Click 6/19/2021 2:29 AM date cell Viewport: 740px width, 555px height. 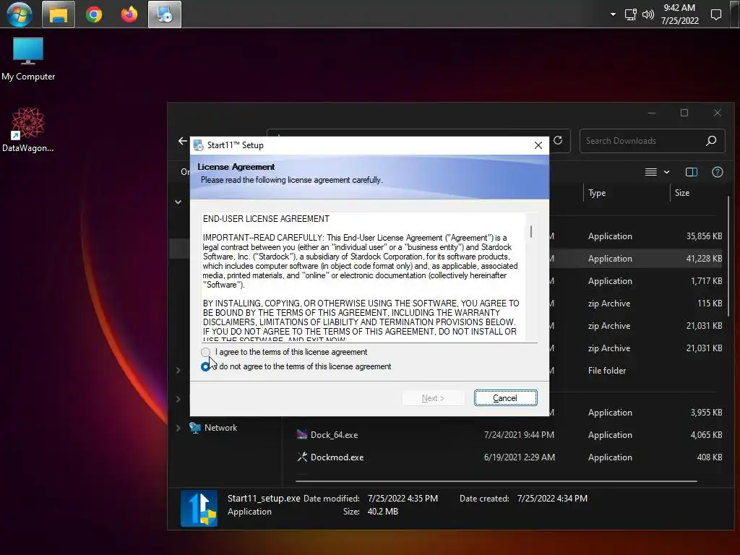coord(519,457)
